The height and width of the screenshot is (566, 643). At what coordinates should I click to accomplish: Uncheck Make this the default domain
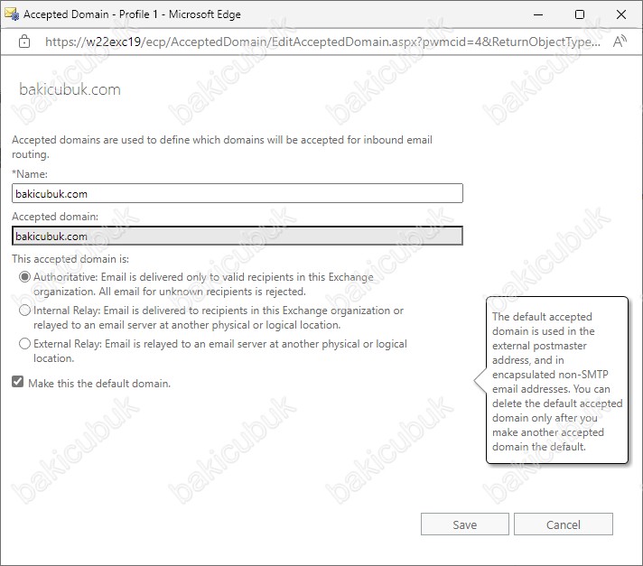[x=18, y=382]
